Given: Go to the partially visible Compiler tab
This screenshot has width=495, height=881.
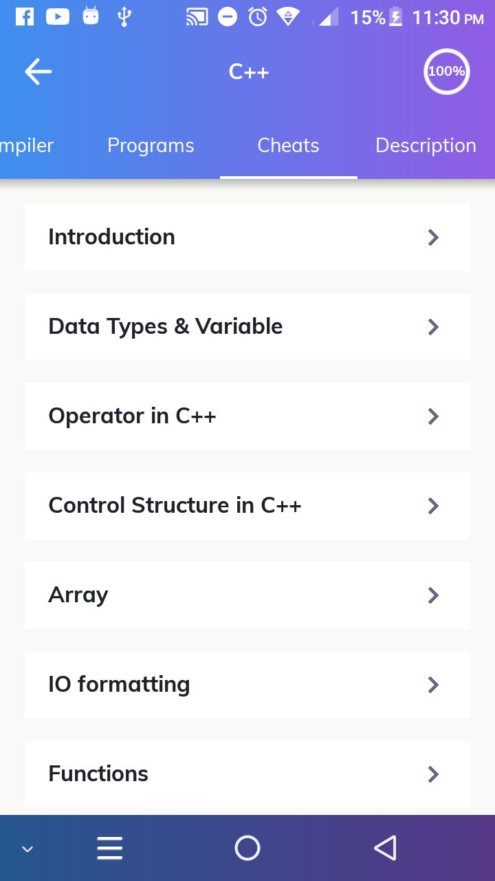Looking at the screenshot, I should (x=26, y=145).
